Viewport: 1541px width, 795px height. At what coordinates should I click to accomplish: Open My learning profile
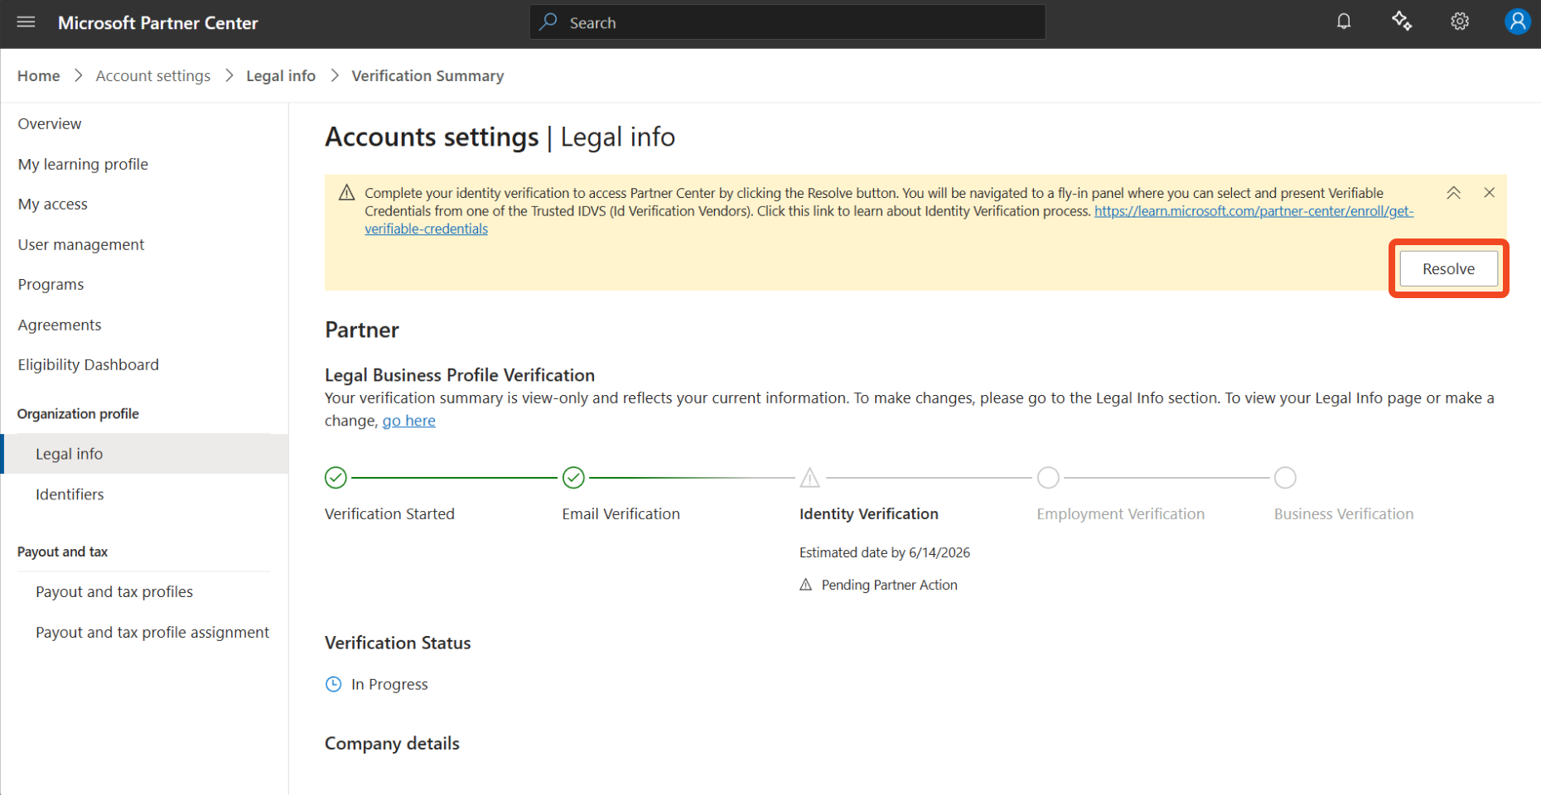point(83,164)
